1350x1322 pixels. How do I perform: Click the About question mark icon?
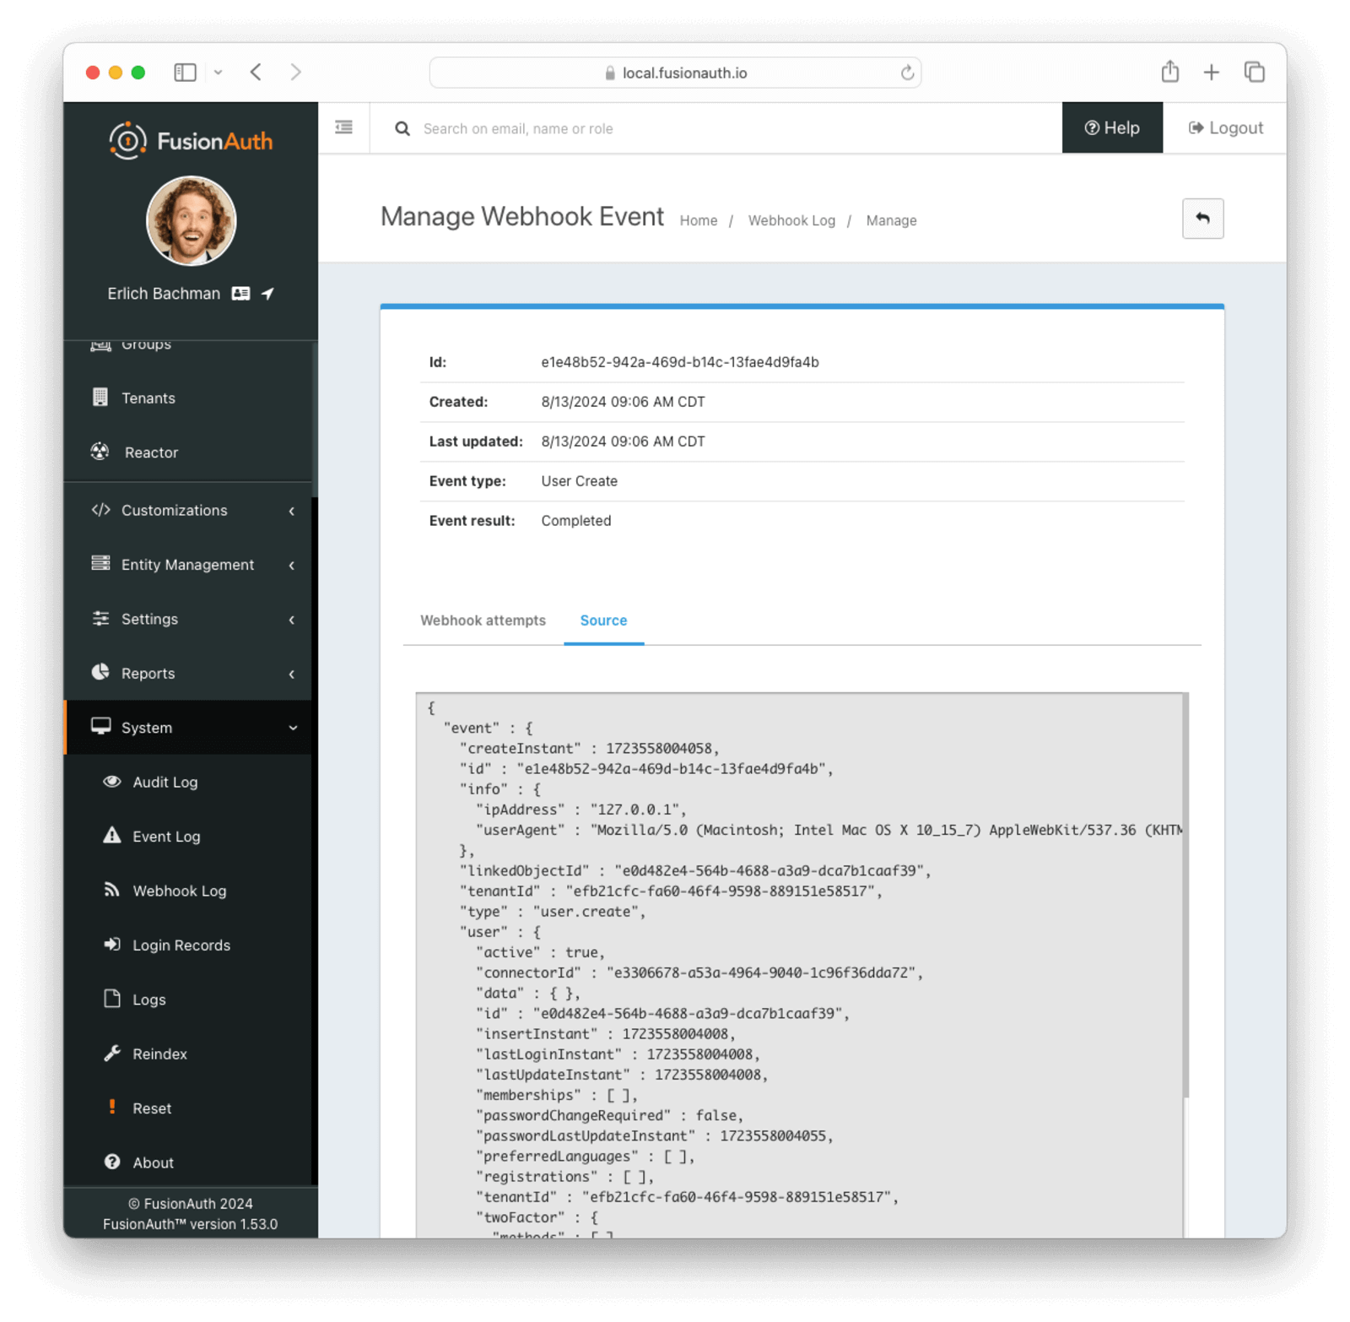tap(111, 1162)
